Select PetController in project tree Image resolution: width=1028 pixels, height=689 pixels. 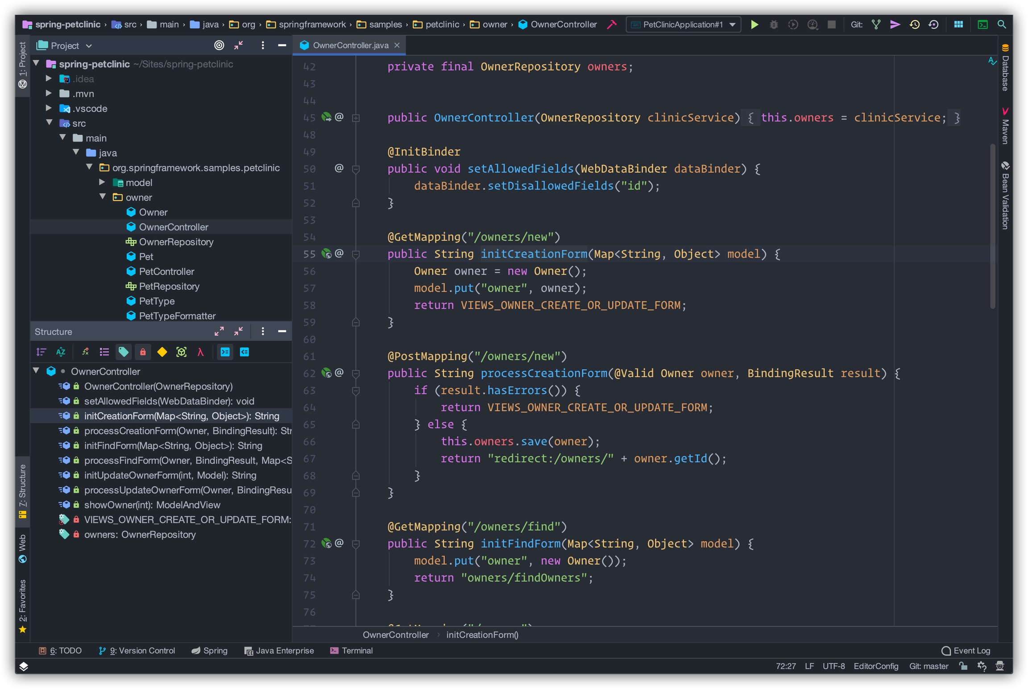click(166, 271)
